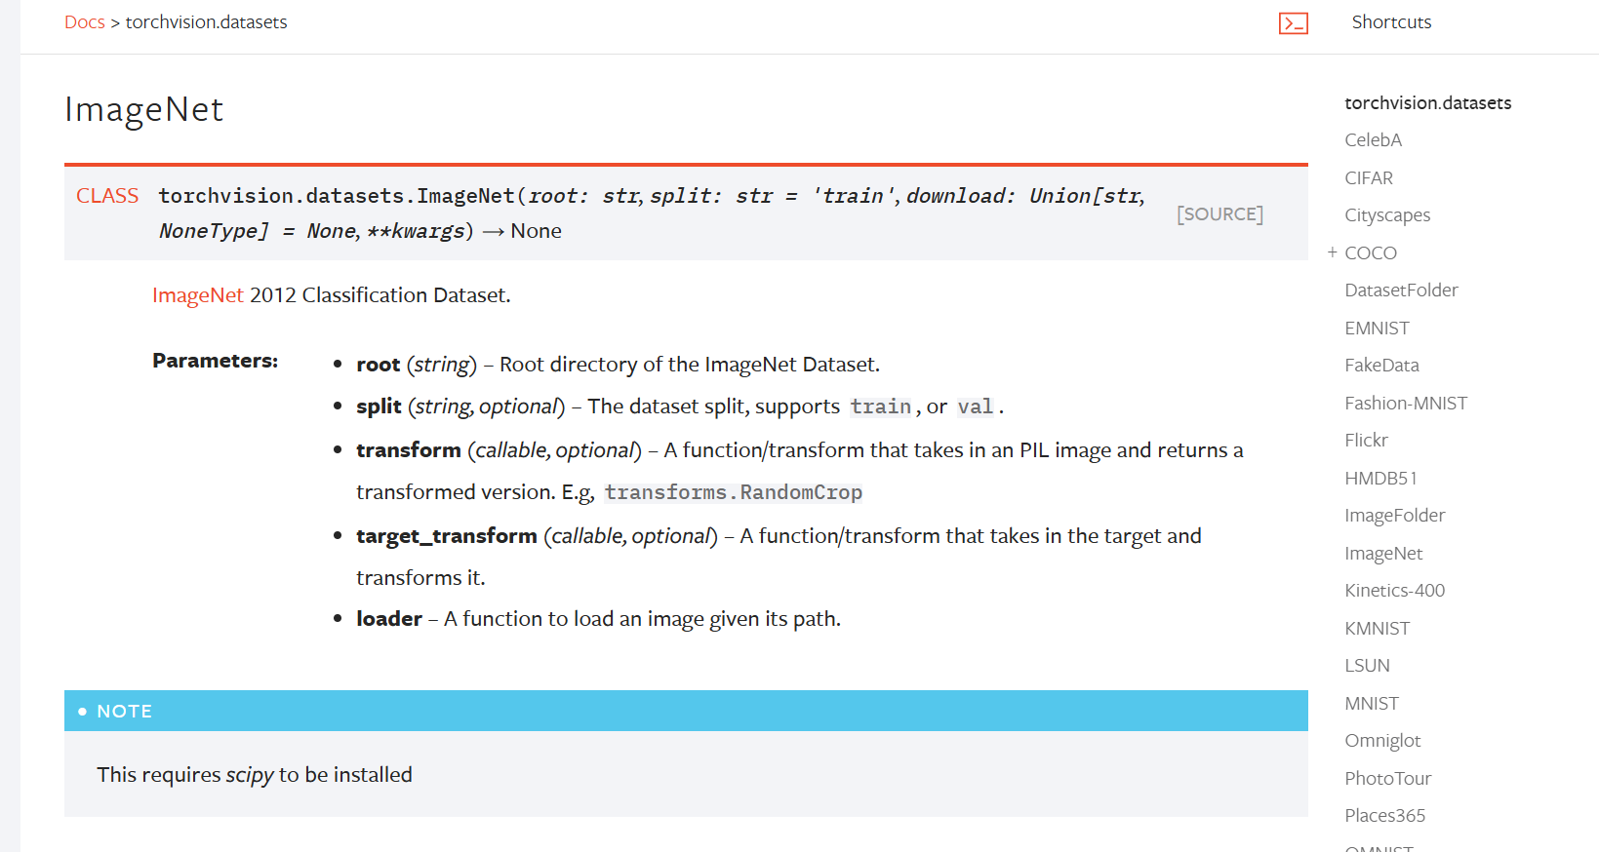
Task: Go to EMNIST in the sidebar
Action: coord(1377,329)
